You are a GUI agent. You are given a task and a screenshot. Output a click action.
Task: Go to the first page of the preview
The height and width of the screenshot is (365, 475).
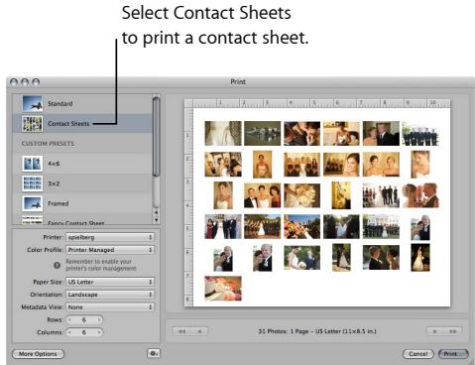tap(181, 331)
